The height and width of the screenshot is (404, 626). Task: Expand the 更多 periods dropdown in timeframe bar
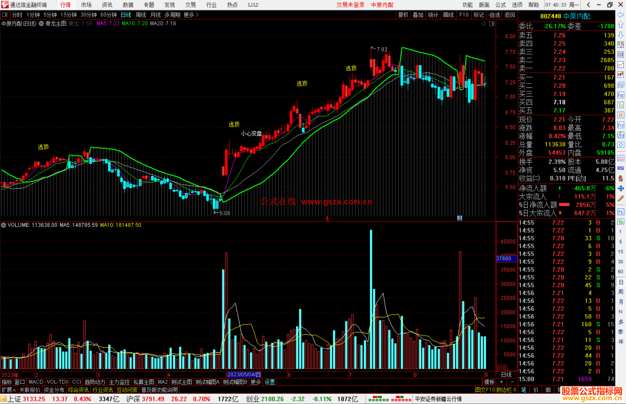tap(191, 15)
